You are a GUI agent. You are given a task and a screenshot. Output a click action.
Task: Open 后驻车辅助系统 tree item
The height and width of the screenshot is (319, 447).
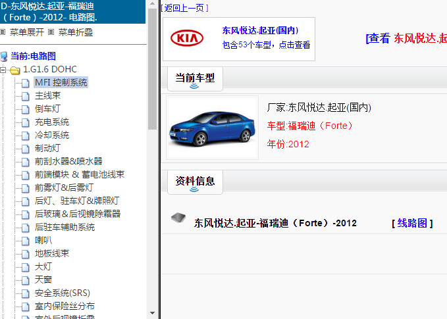pos(65,228)
